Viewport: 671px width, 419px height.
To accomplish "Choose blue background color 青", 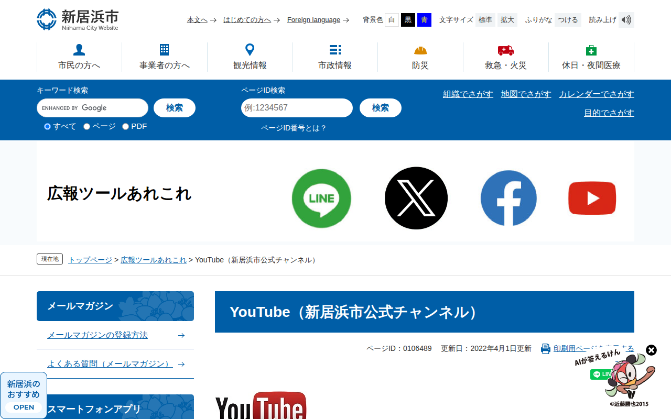I will (424, 20).
